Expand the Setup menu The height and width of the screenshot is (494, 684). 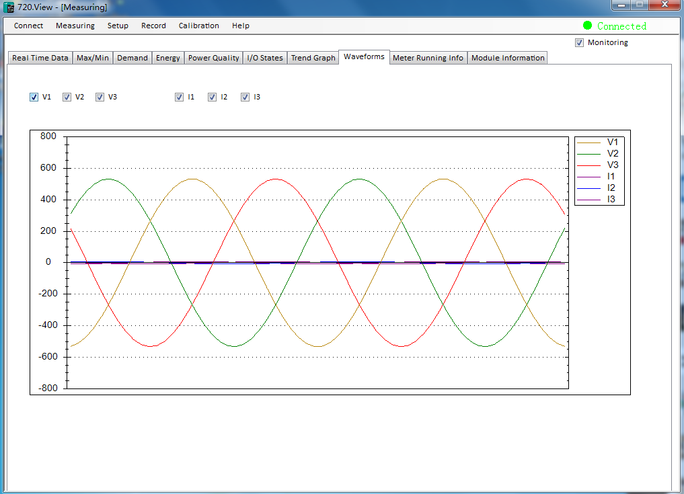pos(118,26)
